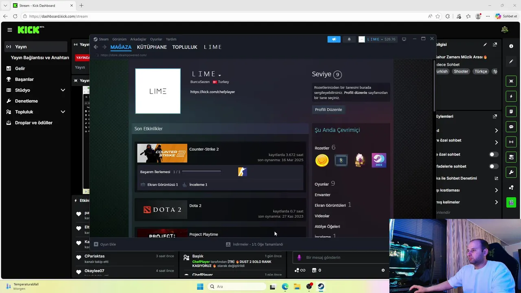The image size is (521, 293).
Task: Click the lightning bolt sidebar icon
Action: tap(511, 96)
